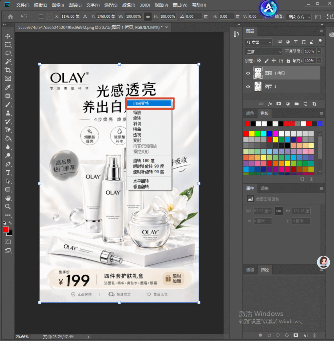This screenshot has width=334, height=341.
Task: Open the Layers panel menu
Action: tap(321, 31)
